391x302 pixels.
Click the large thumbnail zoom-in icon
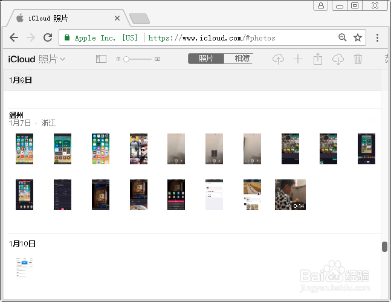pyautogui.click(x=157, y=59)
